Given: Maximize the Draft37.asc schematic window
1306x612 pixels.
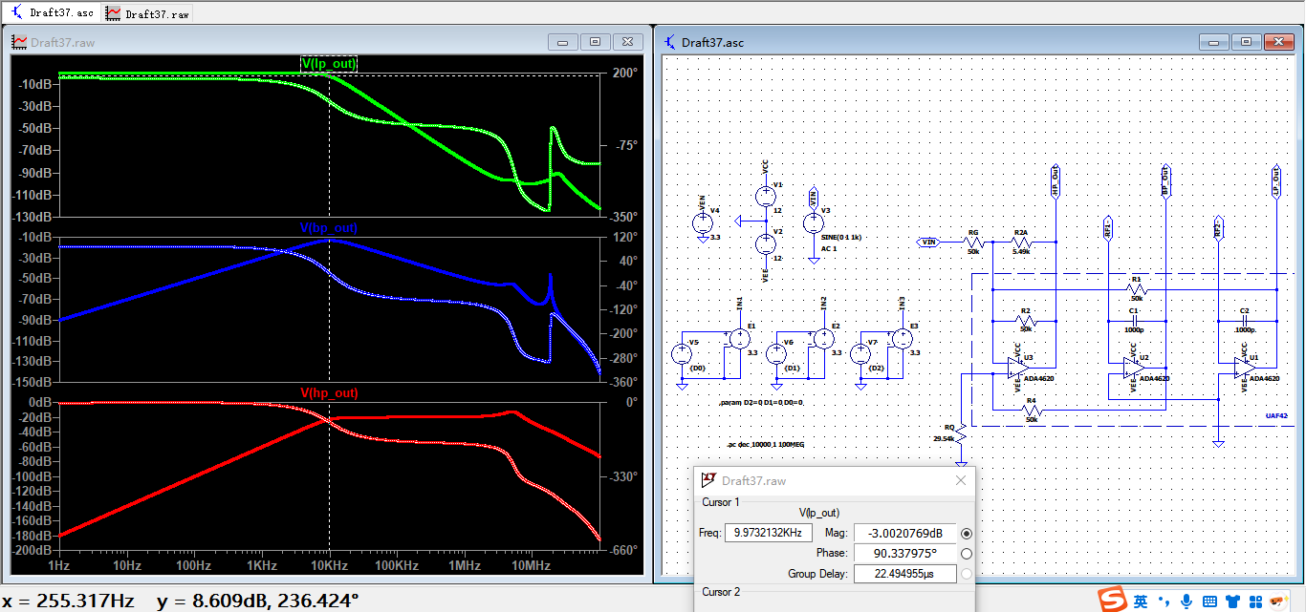Looking at the screenshot, I should (x=1246, y=42).
